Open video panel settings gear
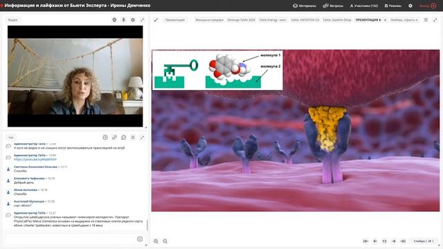Viewport: 443px width, 249px height. [133, 20]
